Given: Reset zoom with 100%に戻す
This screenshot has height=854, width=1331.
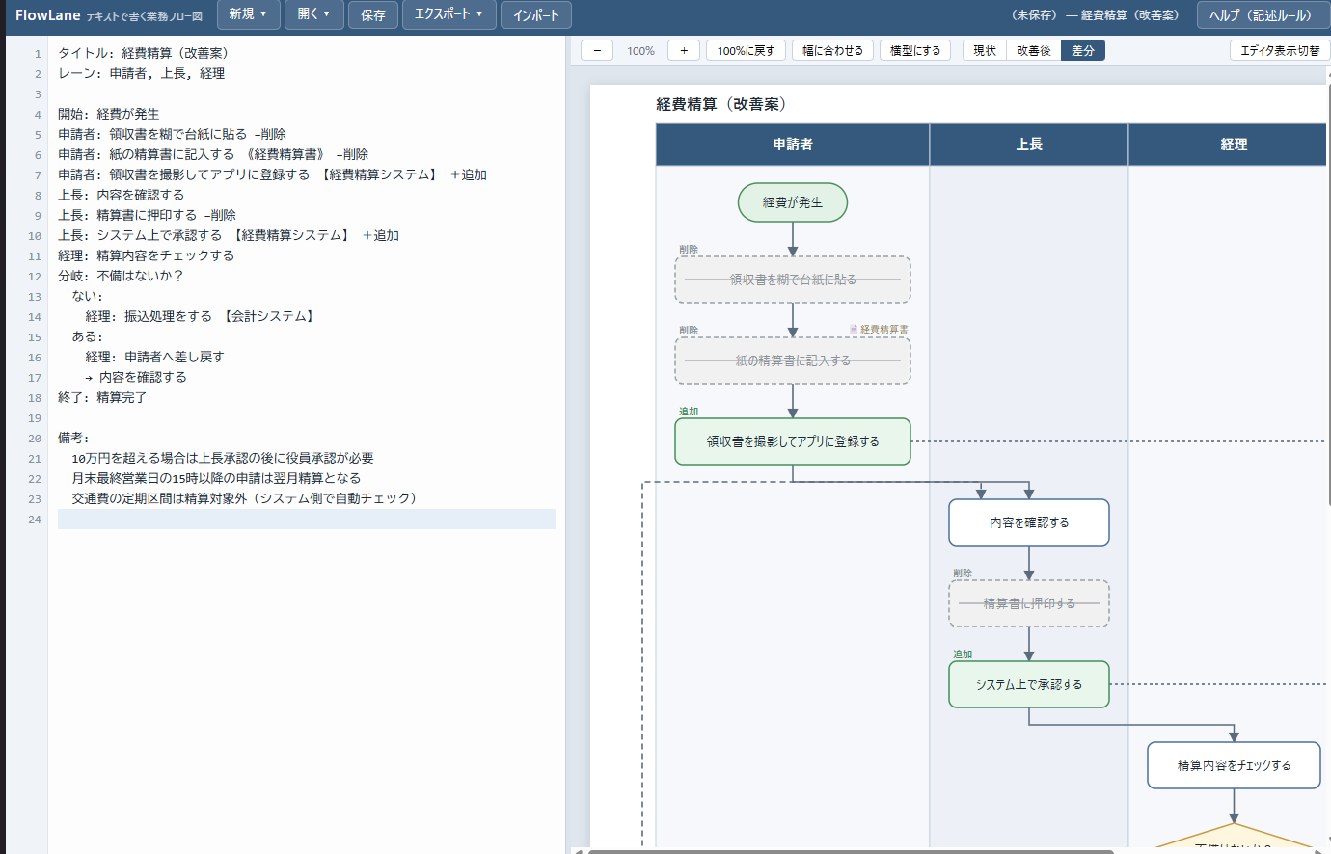Looking at the screenshot, I should coord(747,50).
